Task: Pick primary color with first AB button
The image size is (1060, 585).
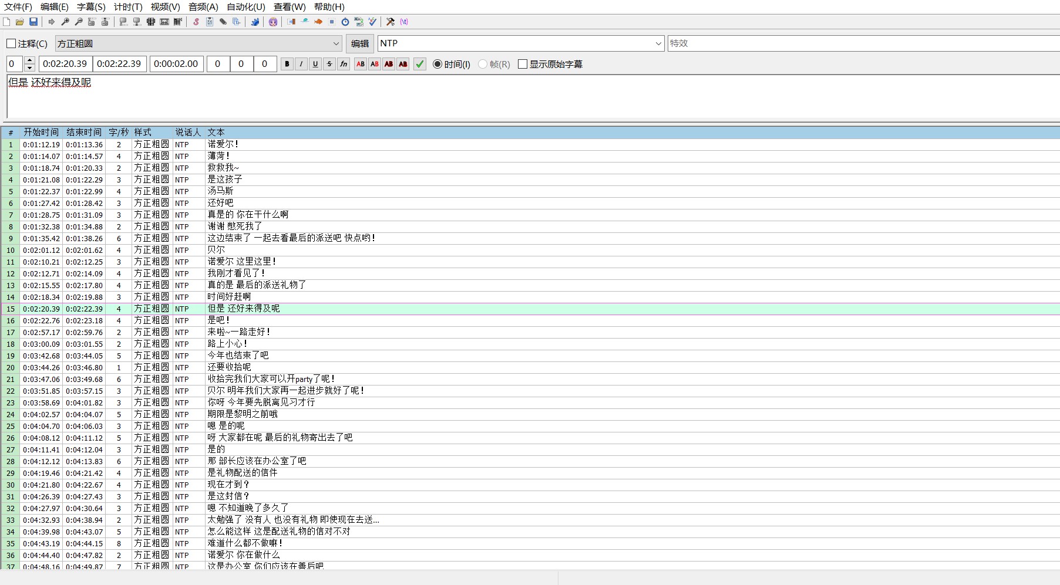Action: pos(361,64)
